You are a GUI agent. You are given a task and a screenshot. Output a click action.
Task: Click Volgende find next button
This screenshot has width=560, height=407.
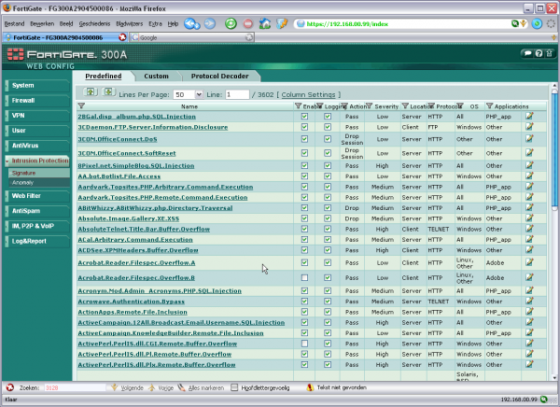127,387
